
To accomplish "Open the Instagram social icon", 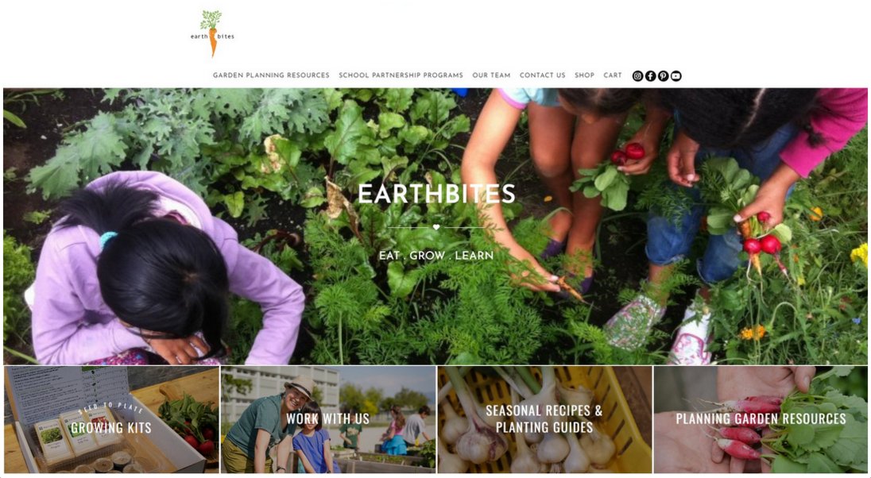I will (637, 76).
